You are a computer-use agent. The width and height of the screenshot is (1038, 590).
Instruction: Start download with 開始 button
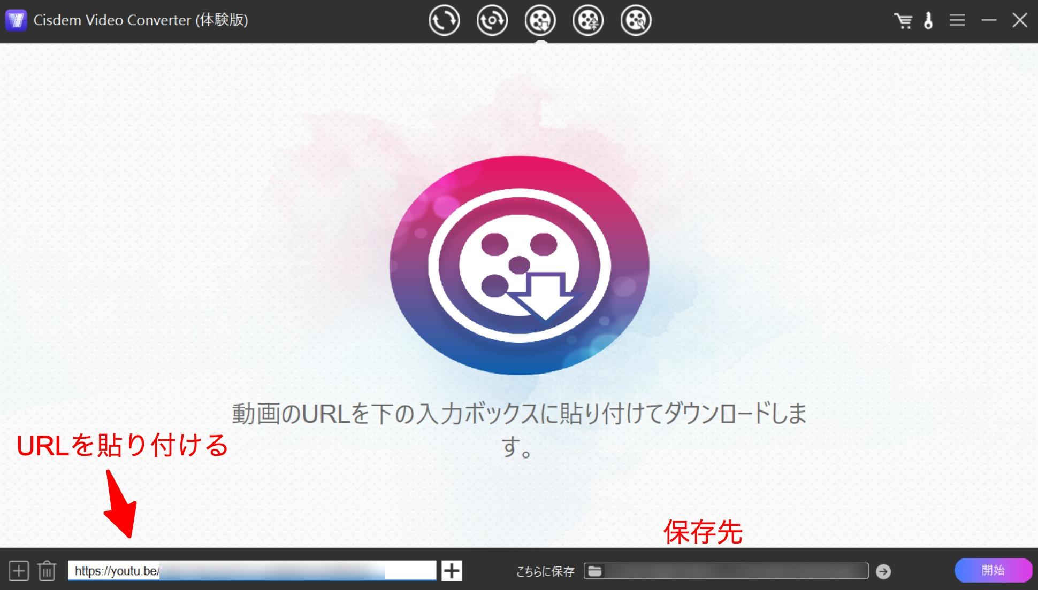coord(993,570)
